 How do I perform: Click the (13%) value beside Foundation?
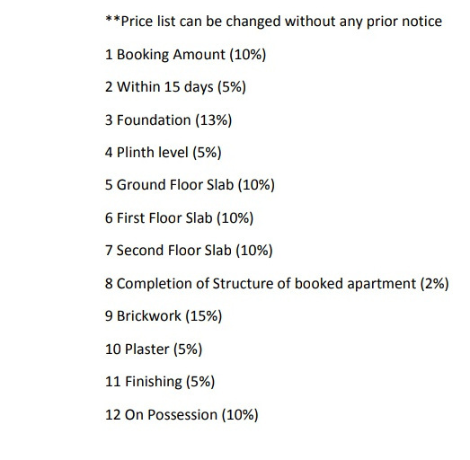[214, 120]
